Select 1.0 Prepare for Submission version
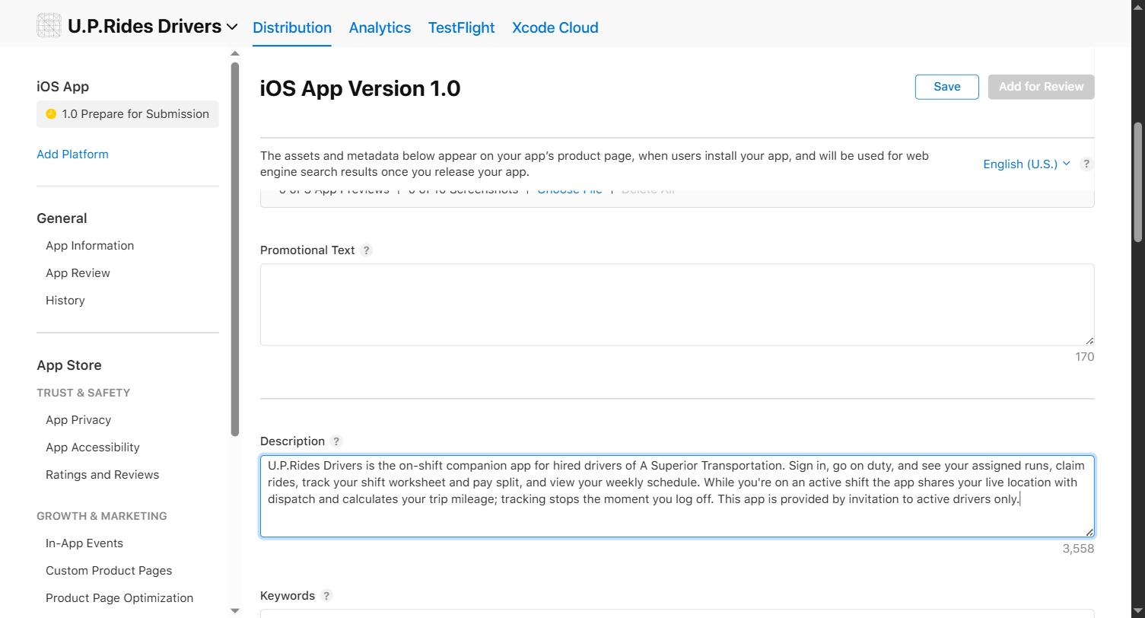Image resolution: width=1145 pixels, height=618 pixels. 128,114
